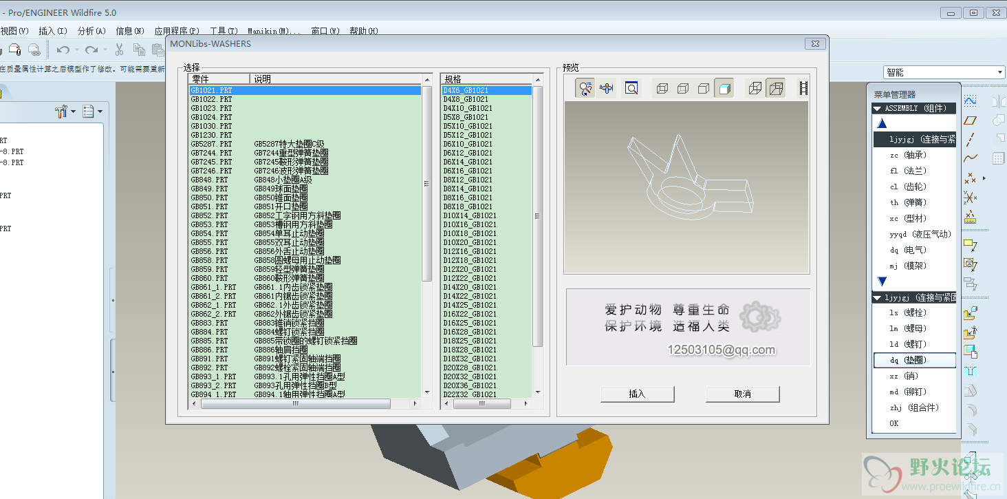Open the 插入(I) menu
This screenshot has width=1007, height=499.
(53, 31)
